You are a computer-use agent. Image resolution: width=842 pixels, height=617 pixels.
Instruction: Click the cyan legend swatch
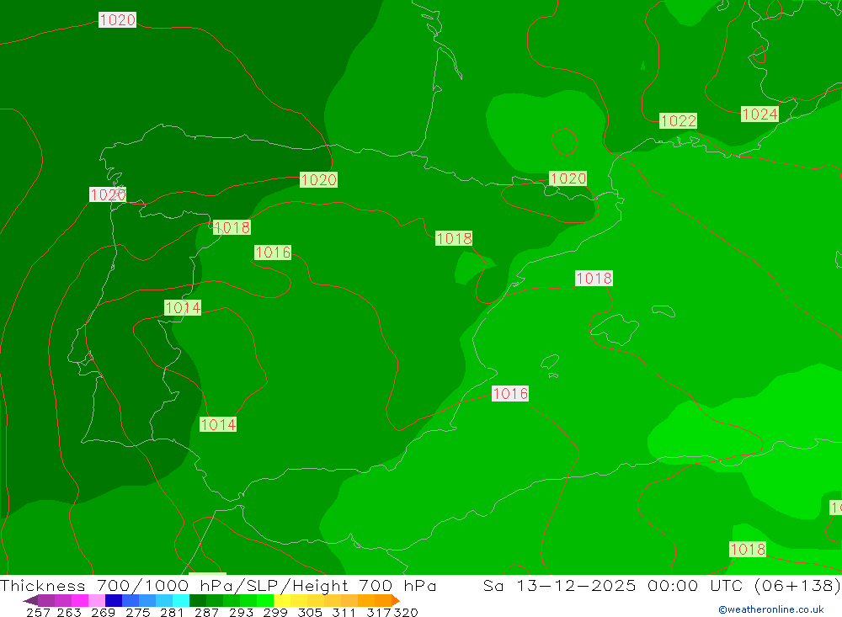[181, 600]
